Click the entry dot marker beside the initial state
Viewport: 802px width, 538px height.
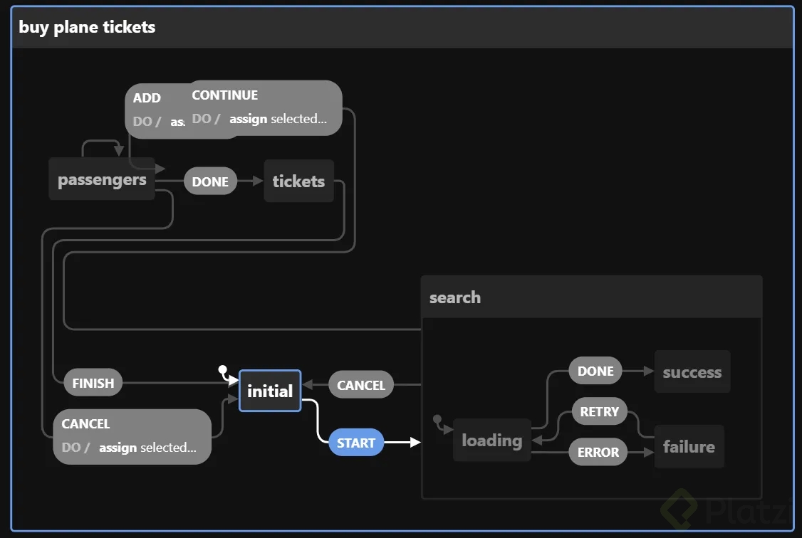[223, 370]
